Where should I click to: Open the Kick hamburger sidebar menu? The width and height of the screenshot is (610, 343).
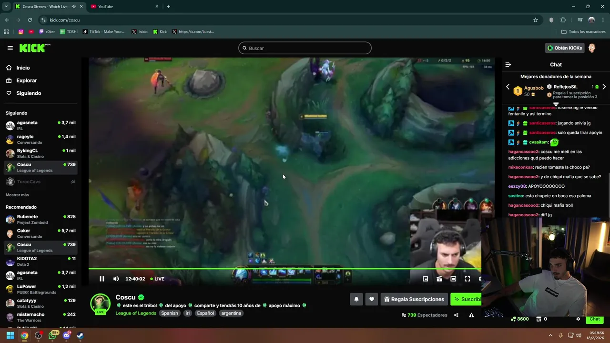[x=10, y=48]
